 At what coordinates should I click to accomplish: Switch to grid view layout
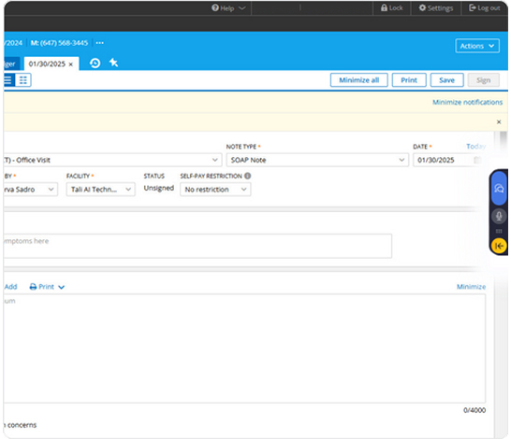pyautogui.click(x=23, y=80)
